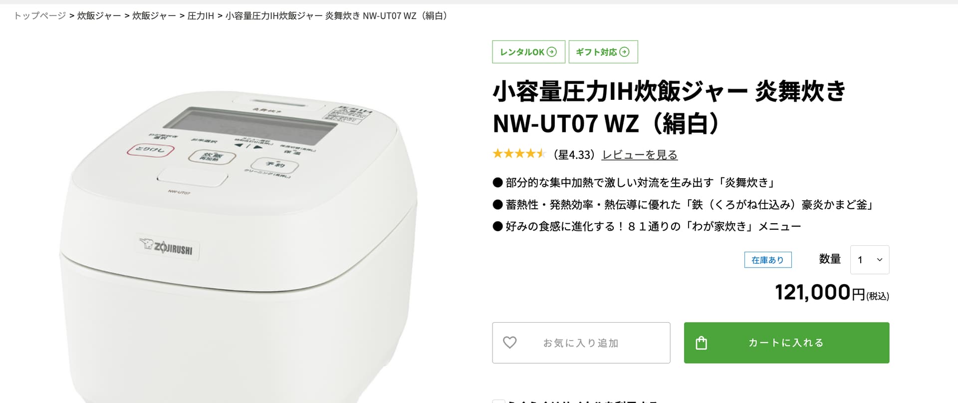The image size is (958, 403).
Task: Click the white rice cooker product image
Action: click(x=239, y=245)
